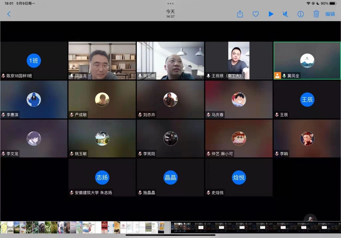Click the 1班 blue avatar circle
Image resolution: width=341 pixels, height=238 pixels.
pyautogui.click(x=34, y=61)
